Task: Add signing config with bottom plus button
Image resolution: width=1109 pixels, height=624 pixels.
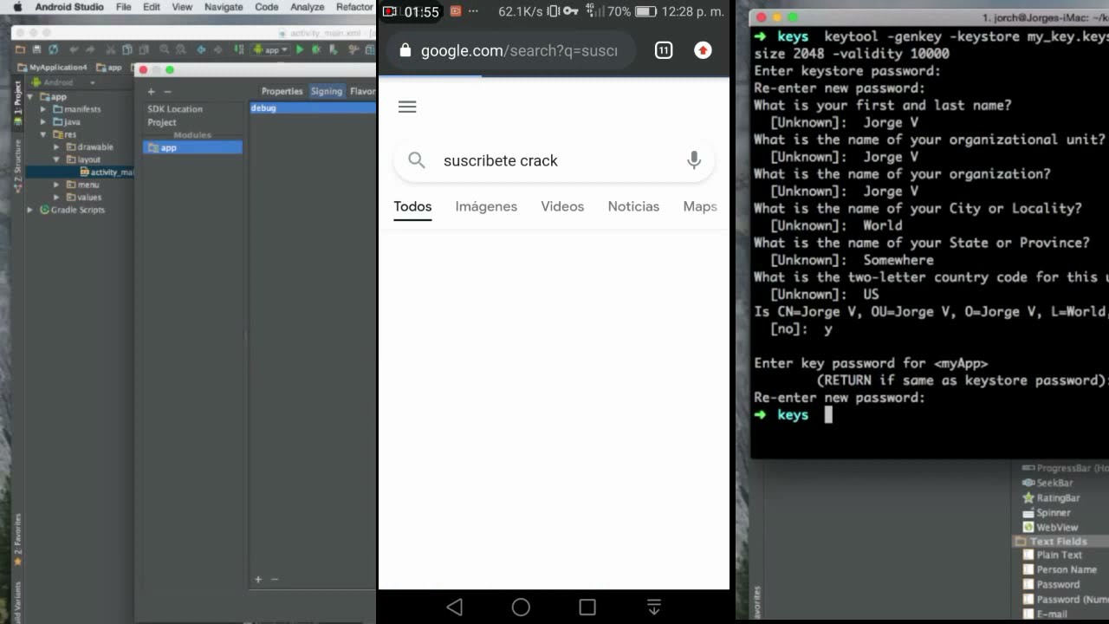Action: pyautogui.click(x=258, y=579)
